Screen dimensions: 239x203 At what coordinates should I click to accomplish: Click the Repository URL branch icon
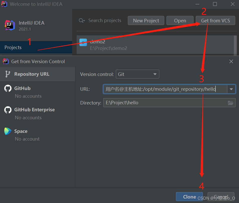pos(8,74)
